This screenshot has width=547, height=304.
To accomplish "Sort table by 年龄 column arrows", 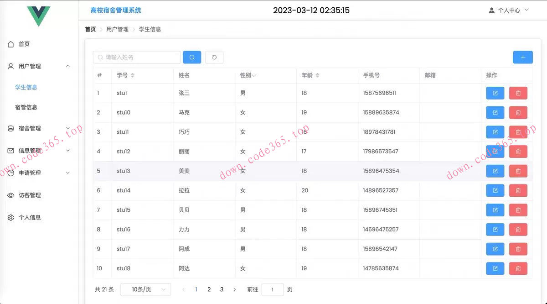I will tap(317, 75).
